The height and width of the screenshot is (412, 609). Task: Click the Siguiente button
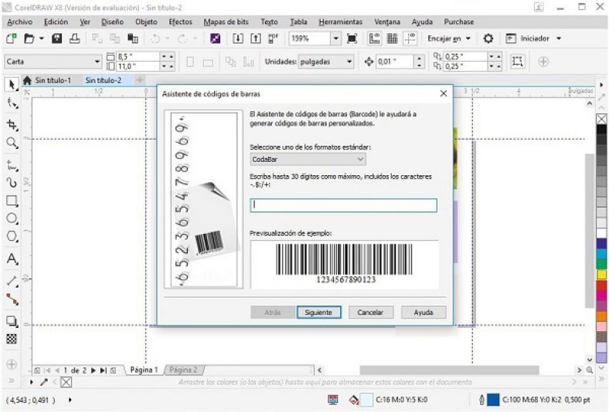(x=318, y=312)
